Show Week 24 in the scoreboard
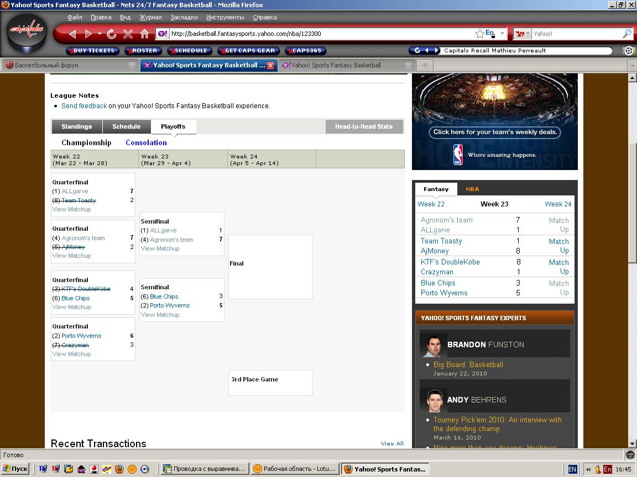Image resolution: width=637 pixels, height=477 pixels. 558,204
